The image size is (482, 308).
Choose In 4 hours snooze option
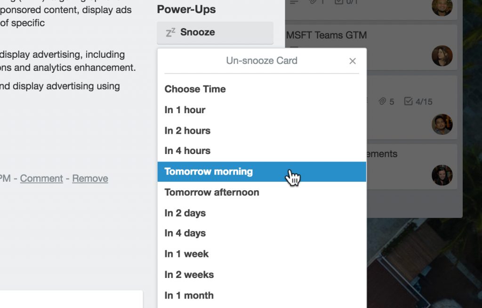[187, 151]
